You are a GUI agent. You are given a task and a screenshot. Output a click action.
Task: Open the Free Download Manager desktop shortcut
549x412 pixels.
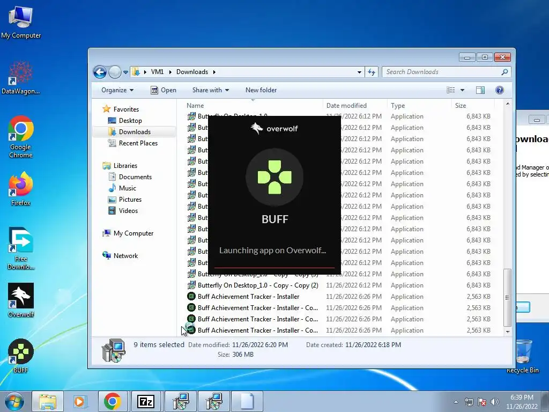click(x=21, y=248)
